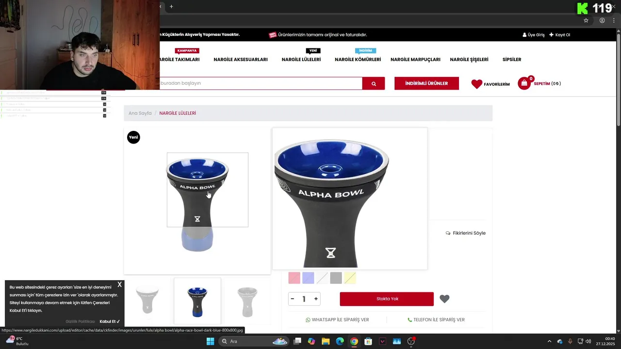The image size is (621, 349).
Task: Open NARGİLE LÜLELERİ menu
Action: (301, 60)
